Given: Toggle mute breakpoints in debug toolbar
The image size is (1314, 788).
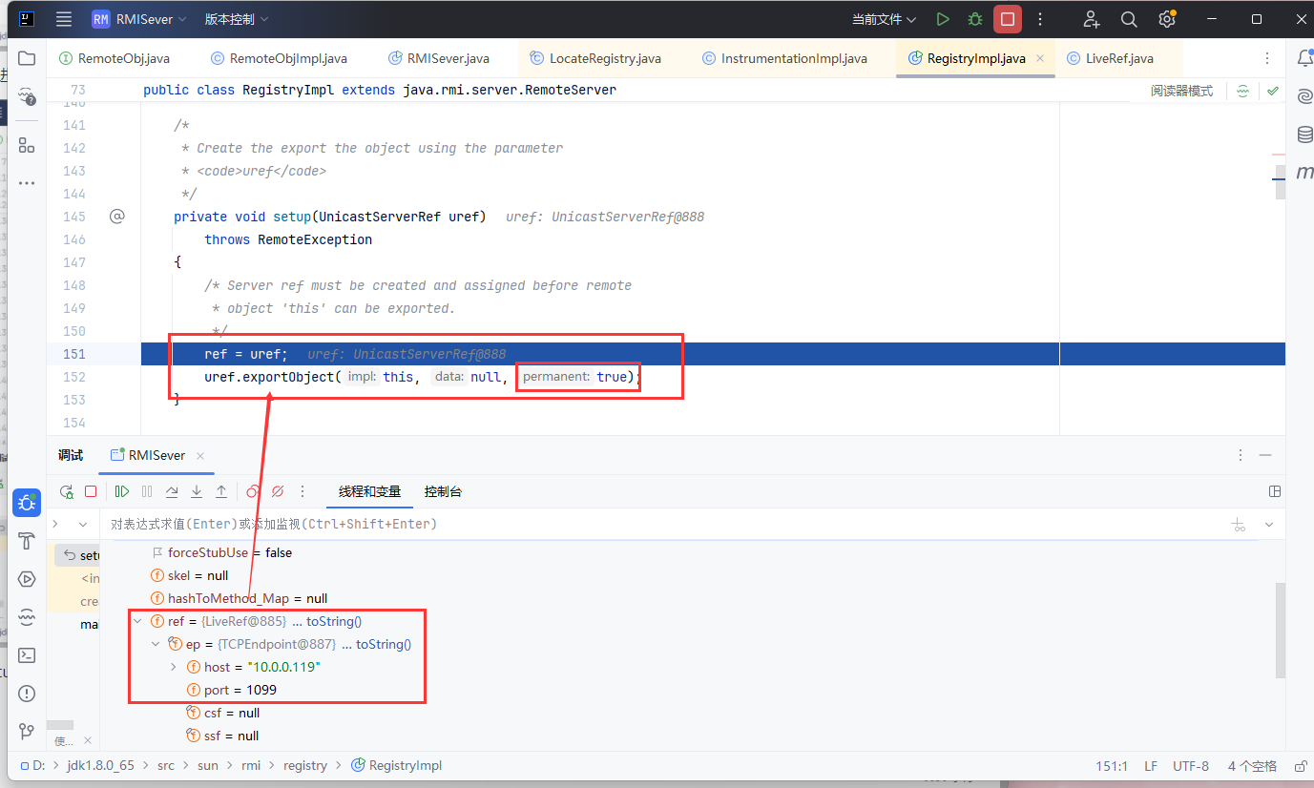Looking at the screenshot, I should coord(278,491).
